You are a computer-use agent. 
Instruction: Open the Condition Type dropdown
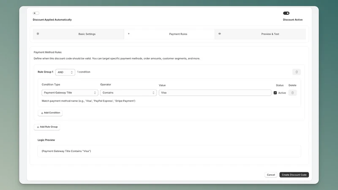point(70,92)
